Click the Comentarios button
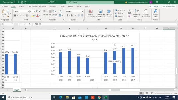The image size is (178, 100). 169,6
